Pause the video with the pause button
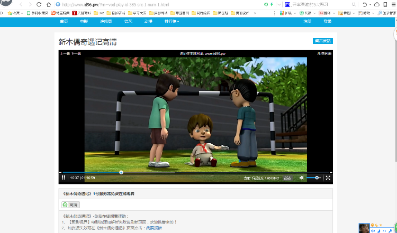The height and width of the screenshot is (233, 397). pos(64,178)
